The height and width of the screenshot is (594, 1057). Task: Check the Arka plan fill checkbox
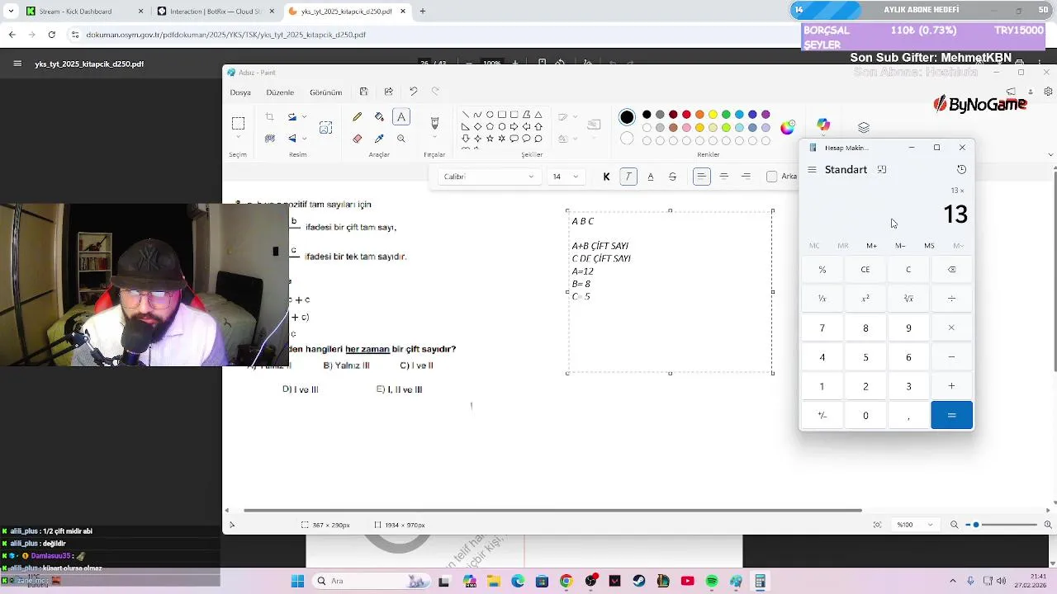point(771,177)
